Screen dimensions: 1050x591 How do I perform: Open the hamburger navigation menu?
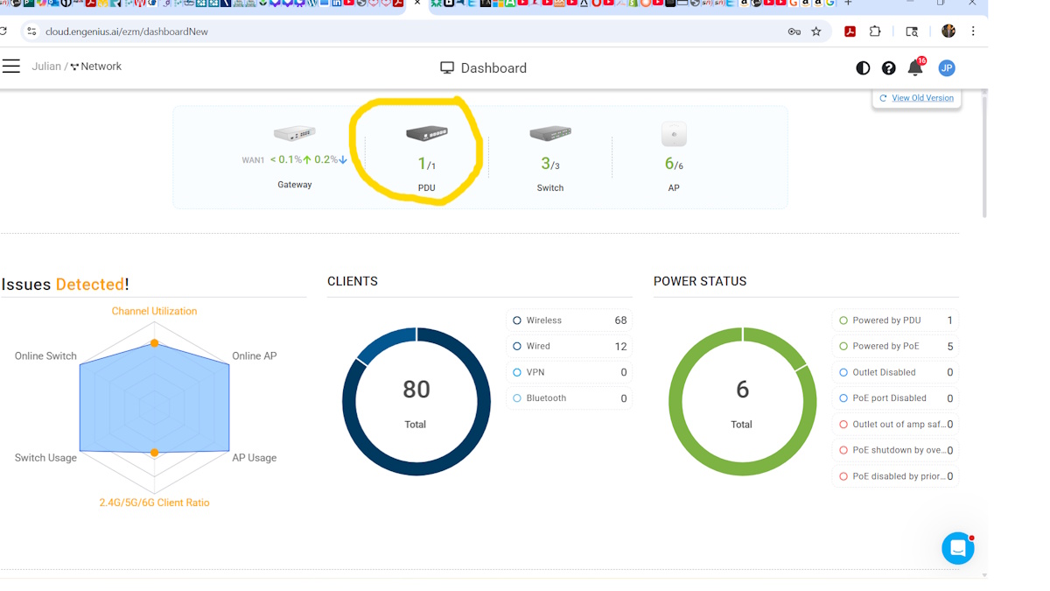pyautogui.click(x=11, y=67)
